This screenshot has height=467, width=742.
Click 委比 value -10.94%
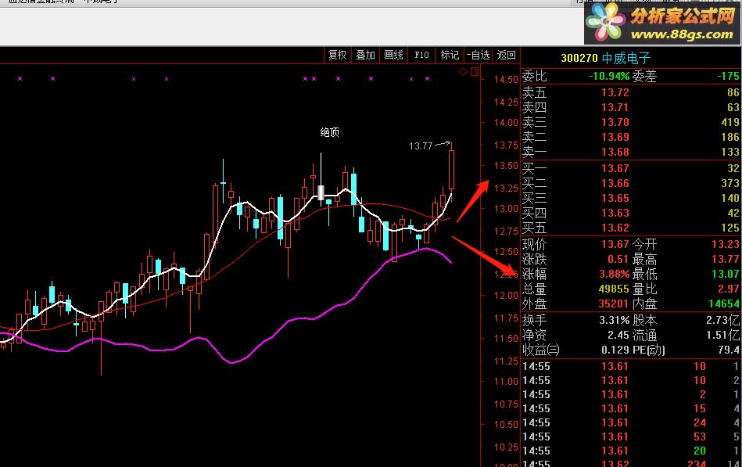point(609,76)
